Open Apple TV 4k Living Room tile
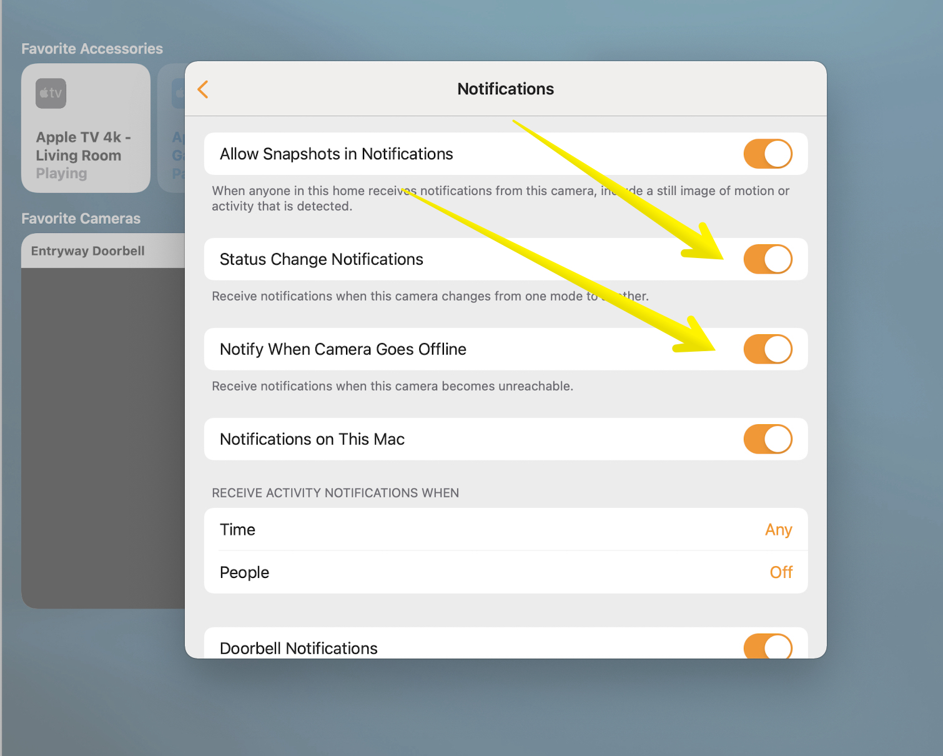Viewport: 943px width, 756px height. (x=86, y=128)
